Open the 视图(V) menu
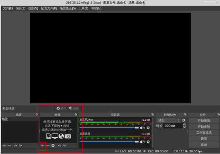Viewport: 220px width, 154px height. pos(33,9)
